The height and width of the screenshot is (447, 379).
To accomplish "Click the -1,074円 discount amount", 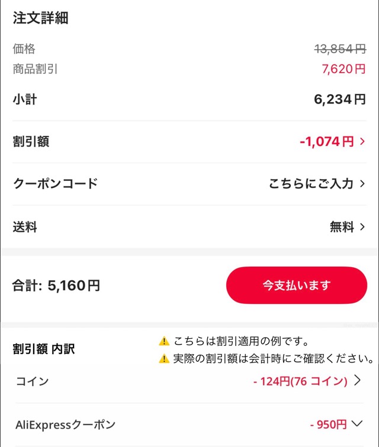I will click(326, 141).
